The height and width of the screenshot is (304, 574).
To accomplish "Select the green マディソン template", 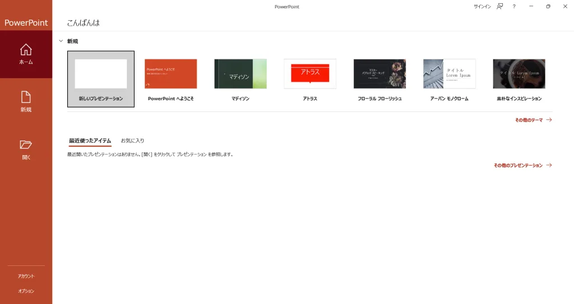I will tap(240, 74).
